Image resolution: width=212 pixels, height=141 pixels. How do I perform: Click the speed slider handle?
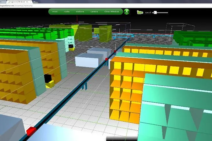pos(155,13)
